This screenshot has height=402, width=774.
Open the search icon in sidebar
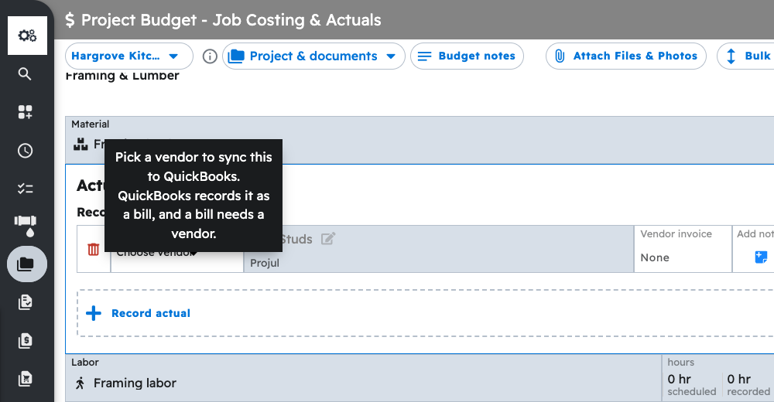(x=25, y=74)
